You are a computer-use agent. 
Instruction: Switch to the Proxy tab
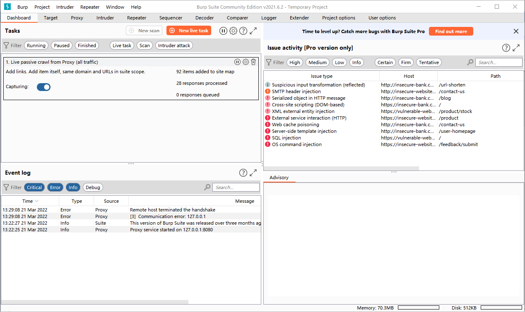pos(77,18)
